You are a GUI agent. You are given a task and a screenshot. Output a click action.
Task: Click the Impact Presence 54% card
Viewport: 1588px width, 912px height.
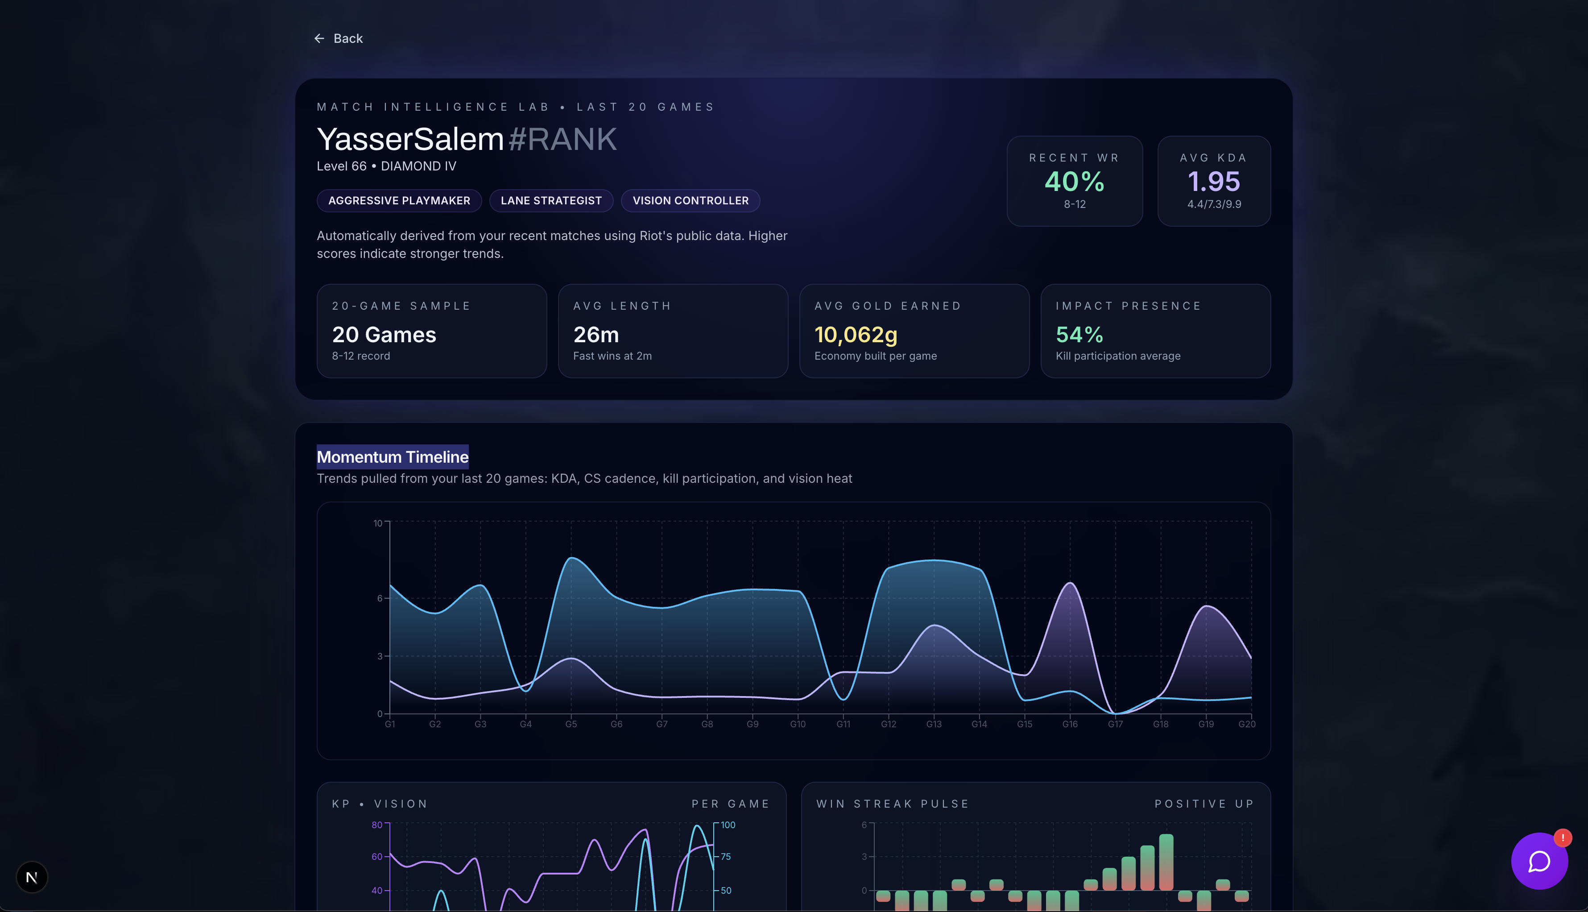pyautogui.click(x=1155, y=331)
